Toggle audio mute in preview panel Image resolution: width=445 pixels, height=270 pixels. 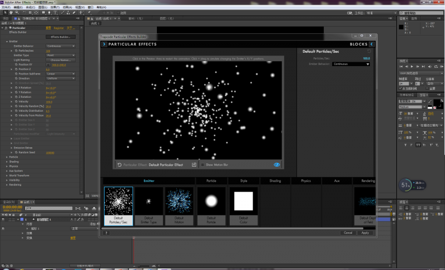click(429, 67)
